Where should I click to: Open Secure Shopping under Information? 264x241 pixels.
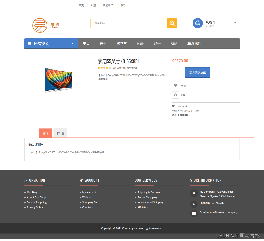(37, 202)
